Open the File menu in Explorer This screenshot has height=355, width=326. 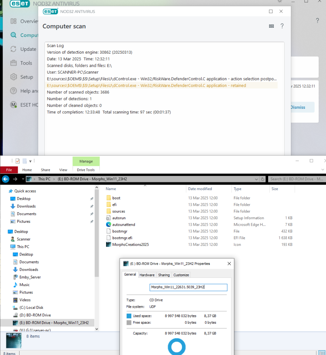click(9, 170)
